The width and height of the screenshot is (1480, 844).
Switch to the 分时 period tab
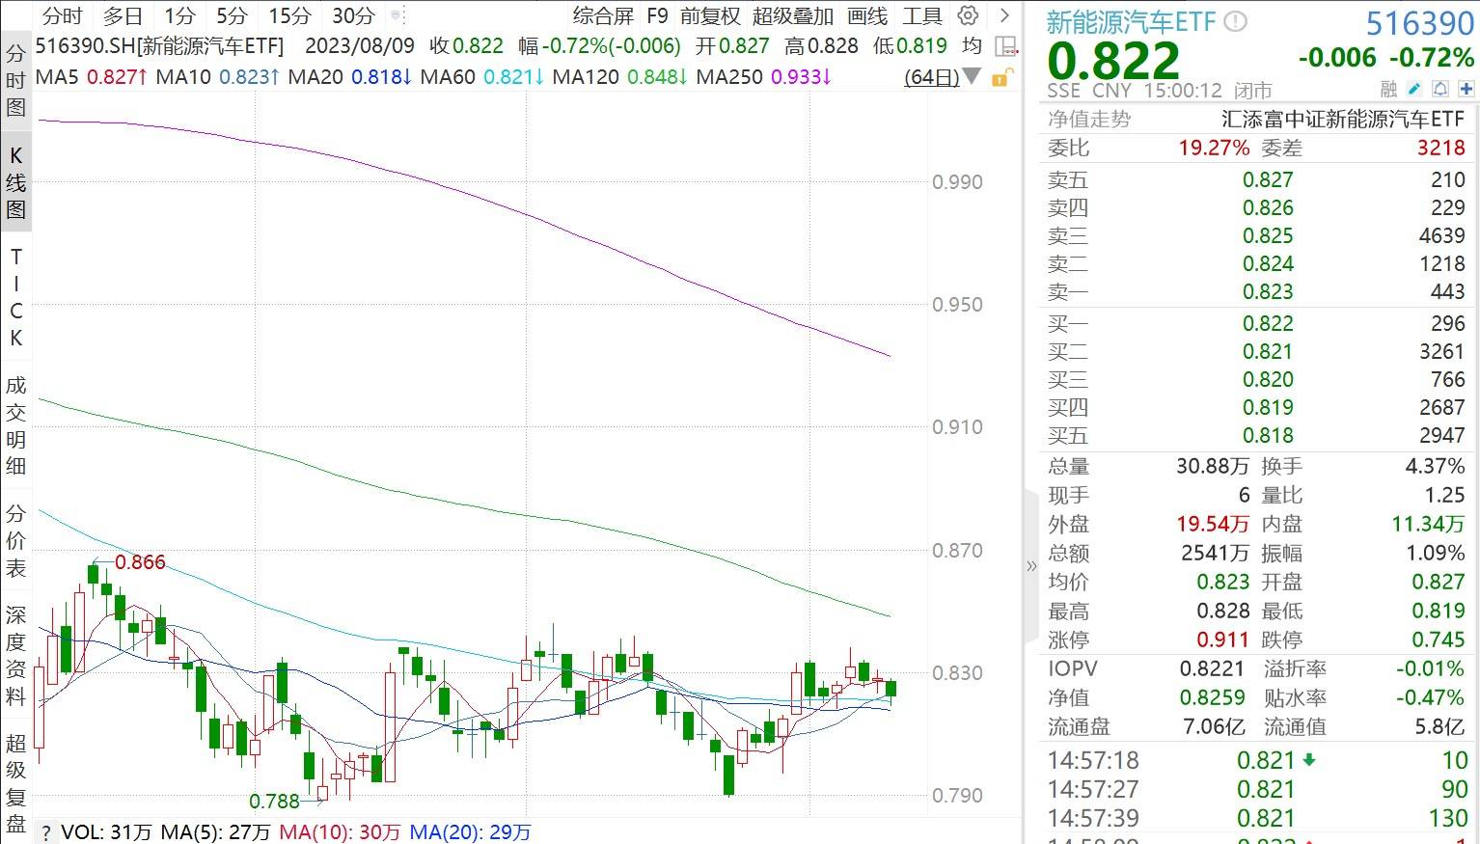point(63,15)
